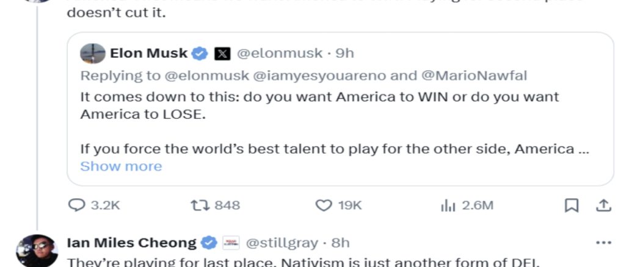Open more options on Ian Miles Cheong's reply

(603, 243)
